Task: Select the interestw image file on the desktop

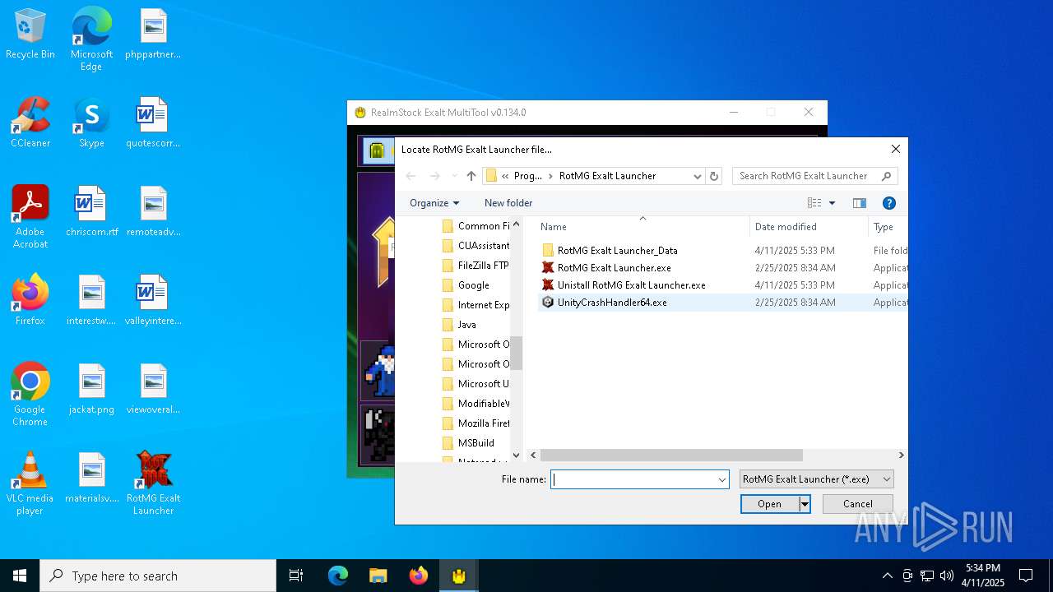Action: (91, 301)
